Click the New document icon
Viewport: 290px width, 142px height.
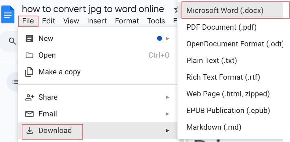tap(29, 39)
